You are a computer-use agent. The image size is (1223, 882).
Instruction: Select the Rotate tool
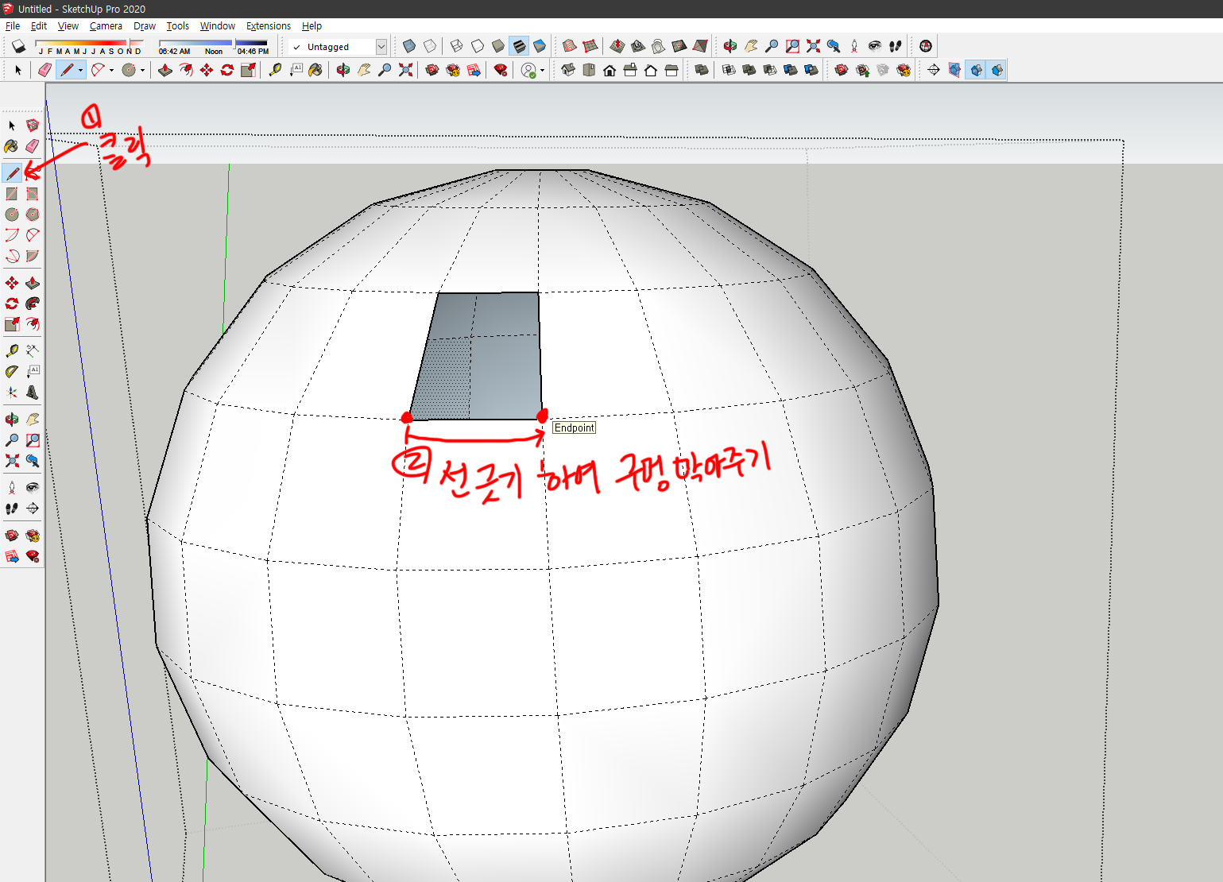(12, 304)
